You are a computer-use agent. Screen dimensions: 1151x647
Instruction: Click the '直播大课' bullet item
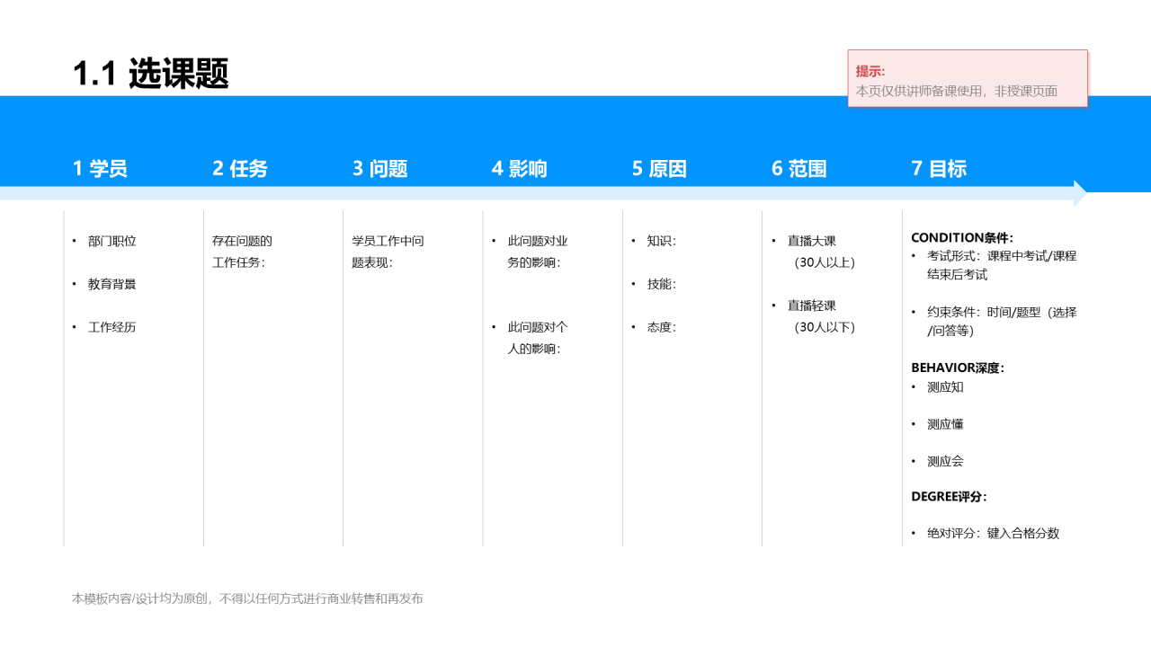click(x=812, y=241)
